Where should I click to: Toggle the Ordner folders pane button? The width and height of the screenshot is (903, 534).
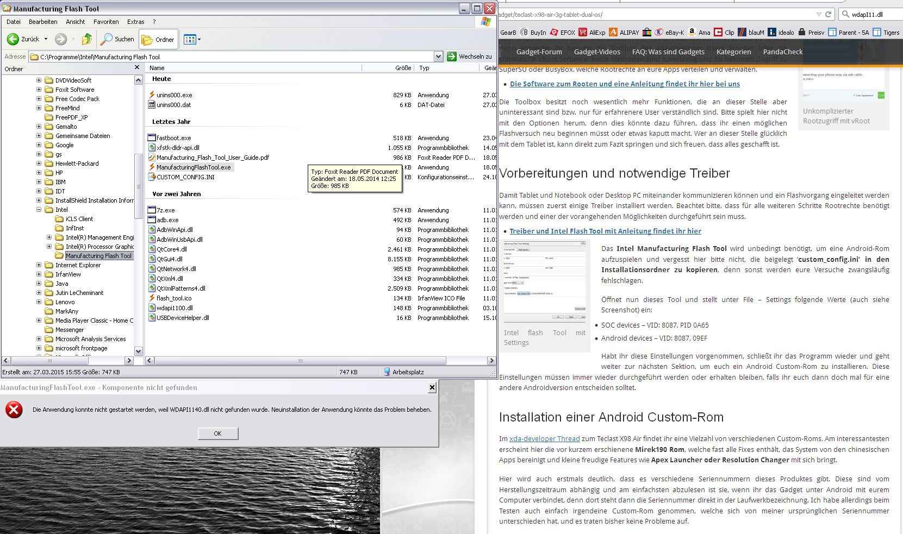coord(158,39)
